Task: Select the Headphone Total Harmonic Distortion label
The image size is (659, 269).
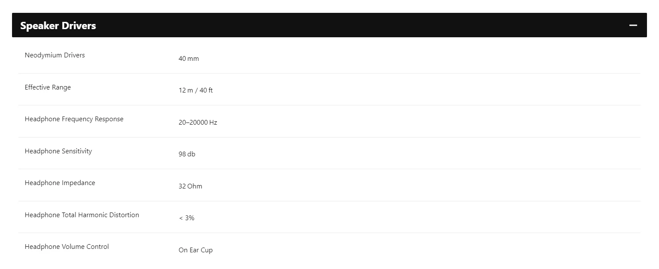Action: 82,215
